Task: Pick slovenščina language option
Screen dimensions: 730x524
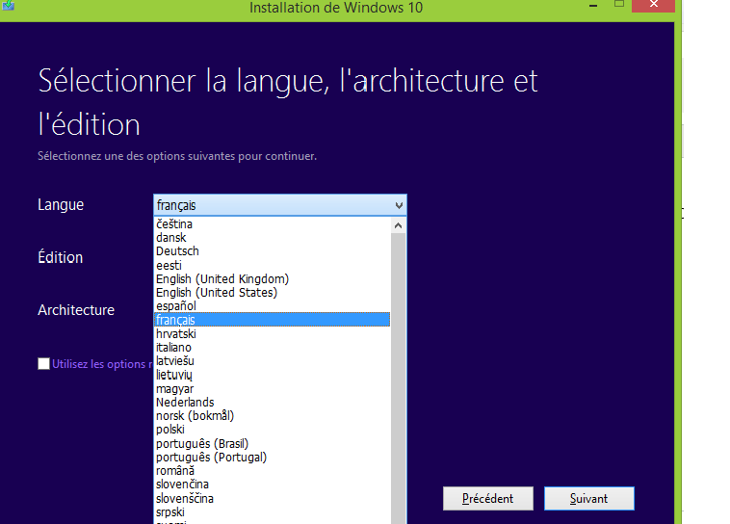Action: coord(272,498)
